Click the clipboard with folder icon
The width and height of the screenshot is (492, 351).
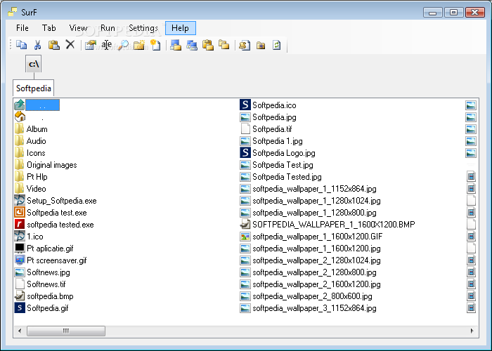click(x=208, y=45)
